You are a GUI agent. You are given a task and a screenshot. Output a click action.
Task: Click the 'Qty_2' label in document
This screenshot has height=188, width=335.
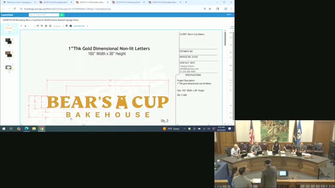tap(164, 121)
